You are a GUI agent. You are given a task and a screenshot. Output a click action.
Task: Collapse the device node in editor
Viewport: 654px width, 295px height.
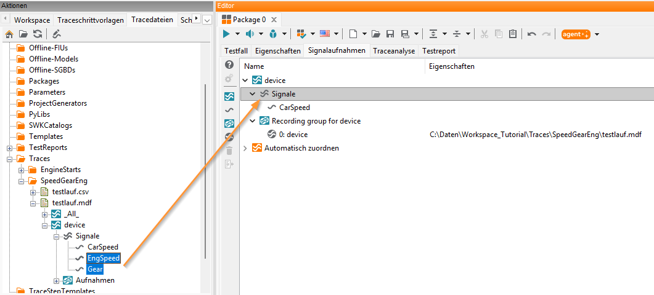[246, 81]
